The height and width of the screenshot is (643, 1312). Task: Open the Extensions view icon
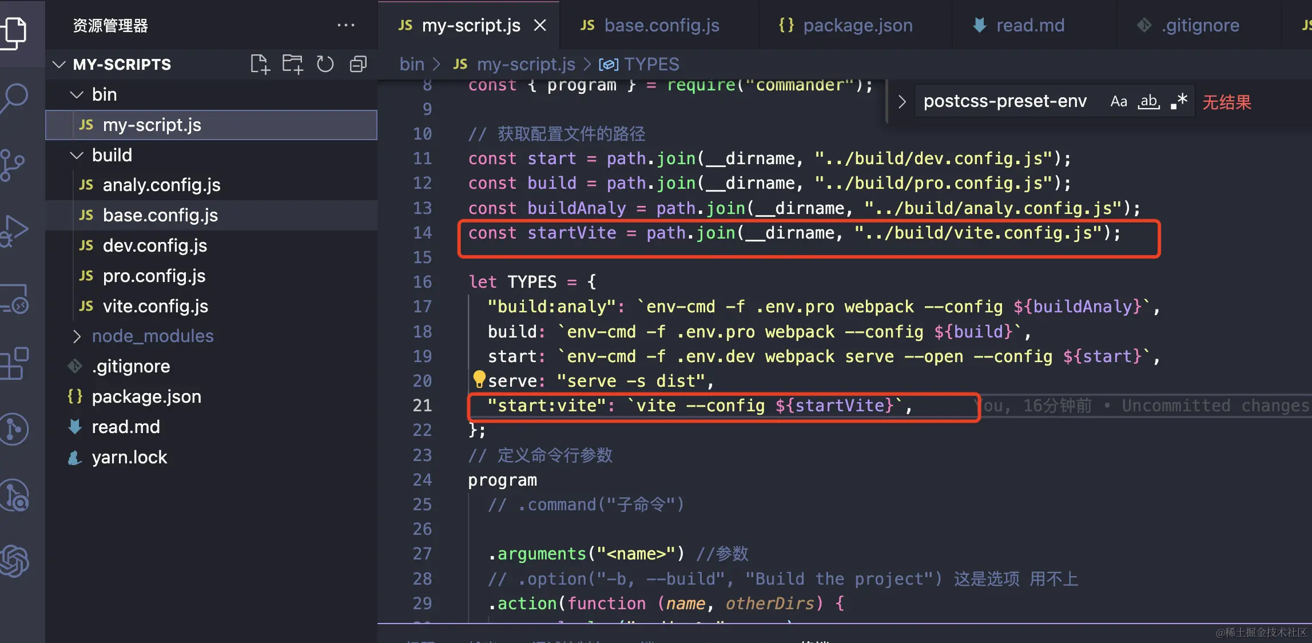tap(15, 363)
